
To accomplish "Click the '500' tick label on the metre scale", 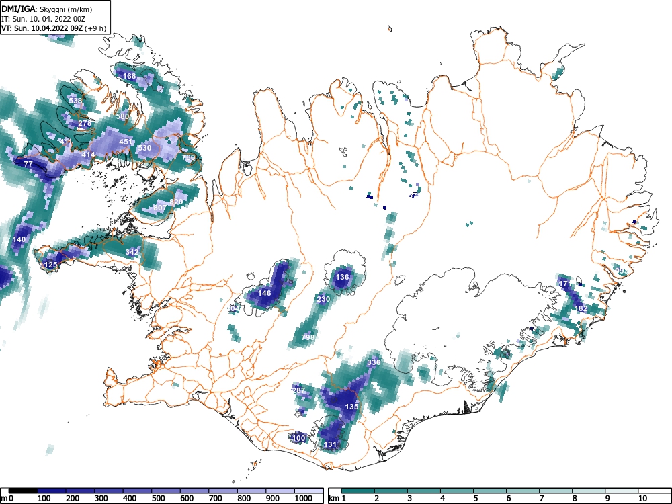I will (x=158, y=499).
